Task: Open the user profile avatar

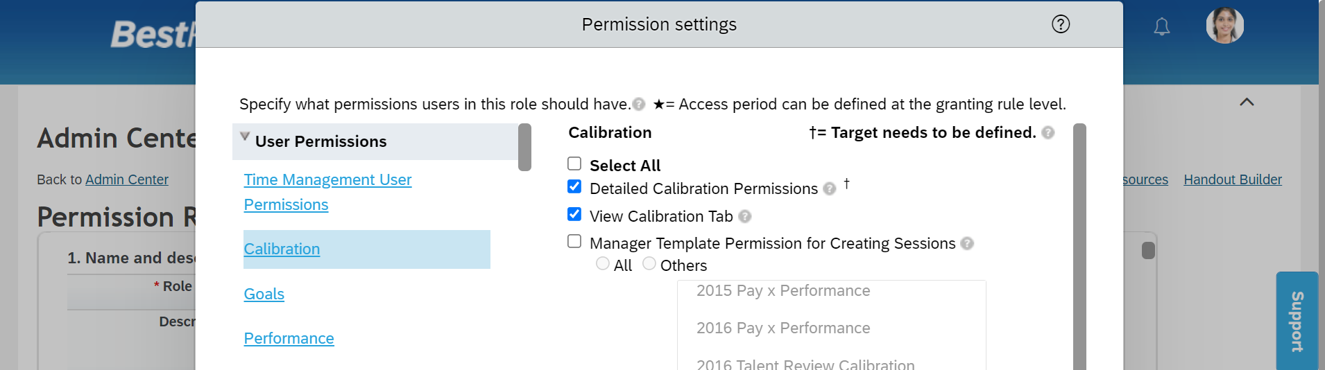Action: (1224, 26)
